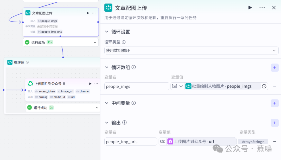Image resolution: width=281 pixels, height=160 pixels.
Task: Add a new output variable
Action: pyautogui.click(x=274, y=123)
